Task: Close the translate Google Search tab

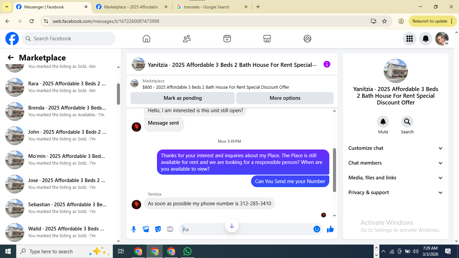Action: [246, 7]
